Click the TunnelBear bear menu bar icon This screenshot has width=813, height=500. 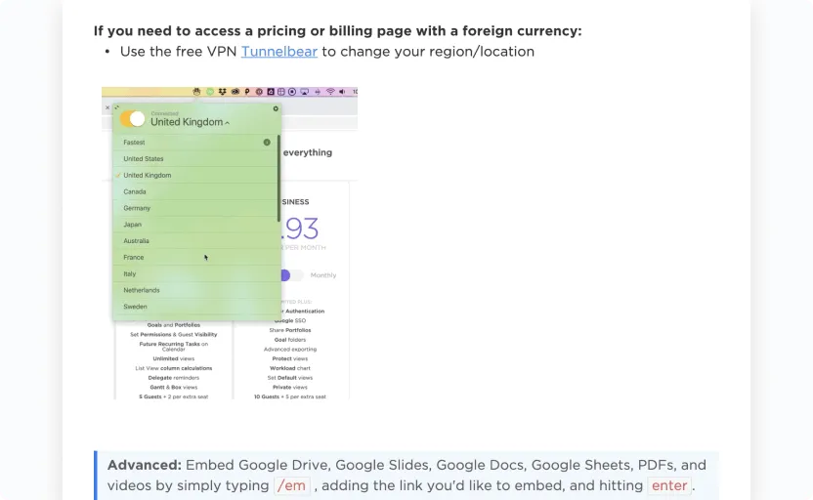pyautogui.click(x=196, y=92)
